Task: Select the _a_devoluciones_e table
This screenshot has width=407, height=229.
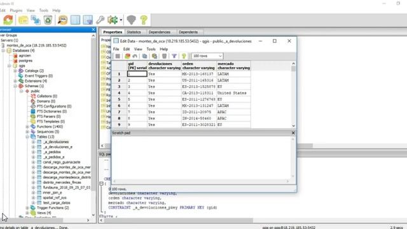Action: click(58, 147)
